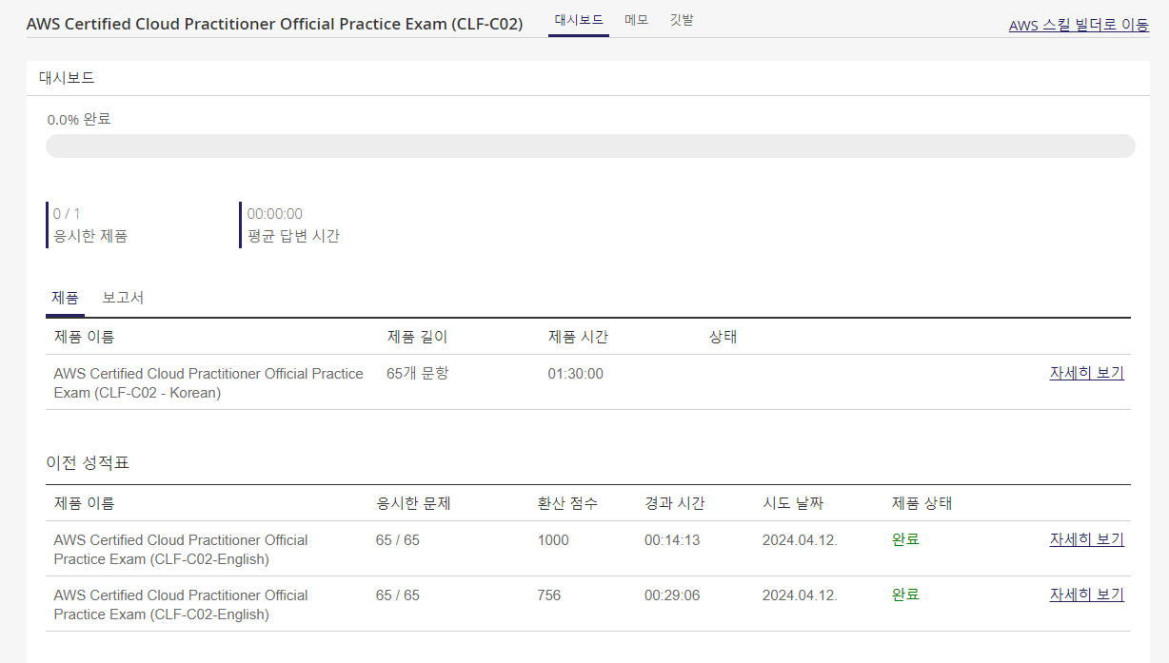Click the 이전 성적표 heading
1169x663 pixels.
pos(88,463)
